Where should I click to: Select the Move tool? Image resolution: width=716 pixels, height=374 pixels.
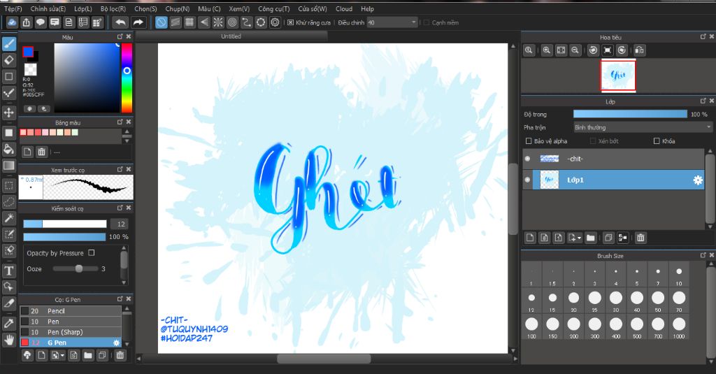pos(8,113)
